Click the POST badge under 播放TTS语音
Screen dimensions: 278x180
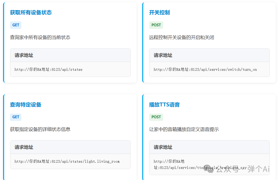pos(156,117)
